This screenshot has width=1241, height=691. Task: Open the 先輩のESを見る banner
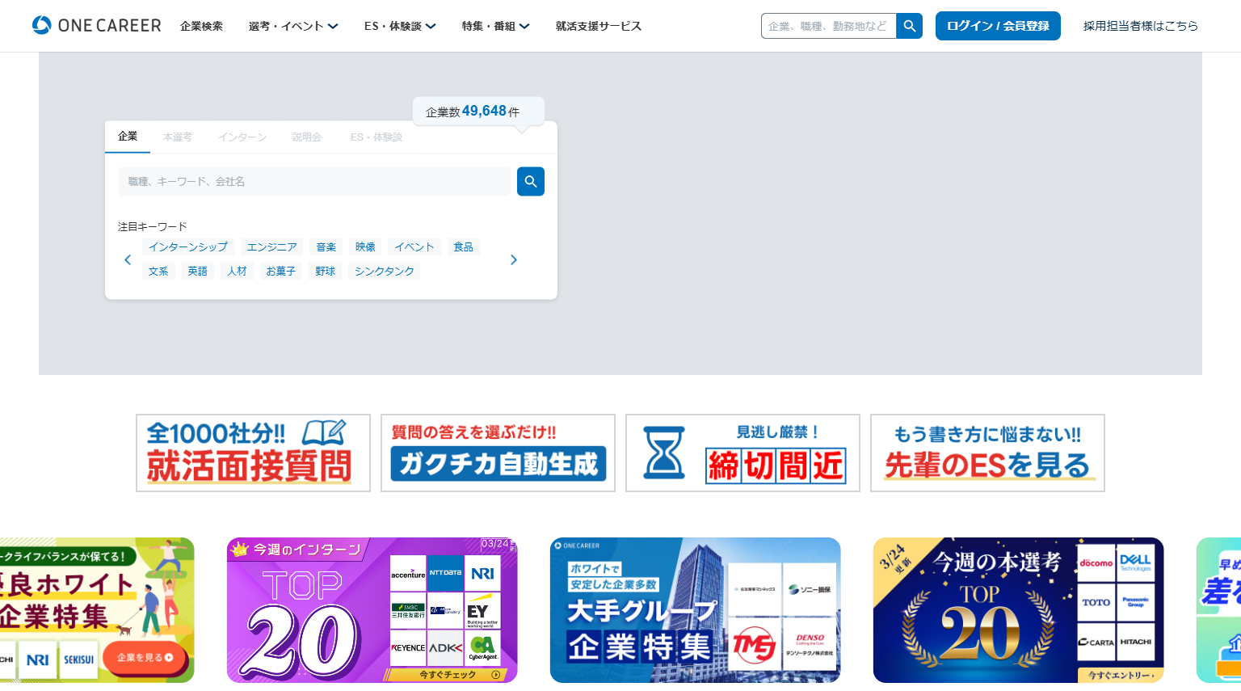click(x=987, y=453)
